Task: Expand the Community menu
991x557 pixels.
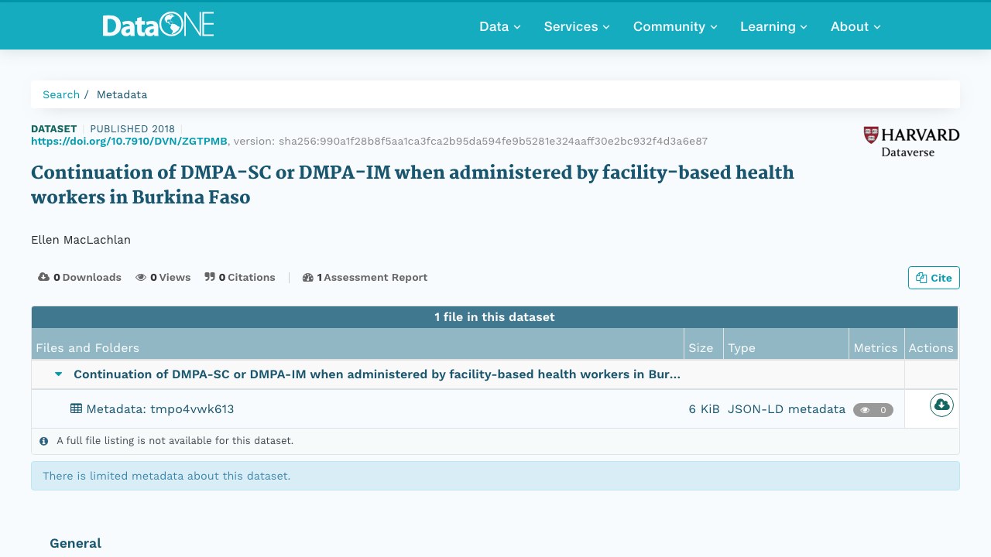Action: tap(675, 26)
